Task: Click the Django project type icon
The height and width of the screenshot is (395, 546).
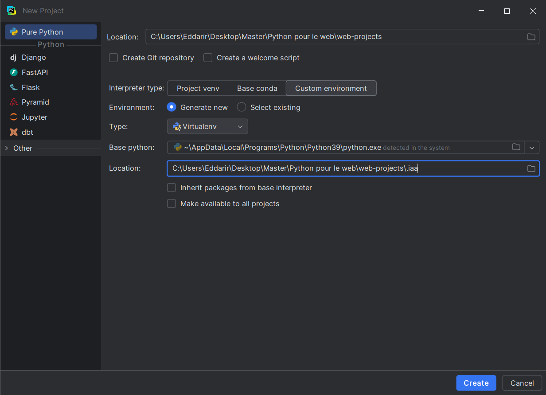Action: click(x=13, y=58)
